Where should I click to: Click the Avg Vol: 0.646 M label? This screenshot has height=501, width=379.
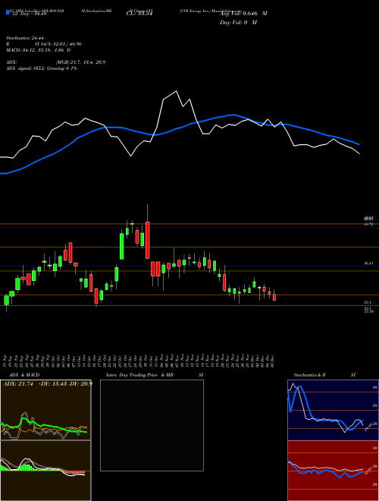[243, 14]
